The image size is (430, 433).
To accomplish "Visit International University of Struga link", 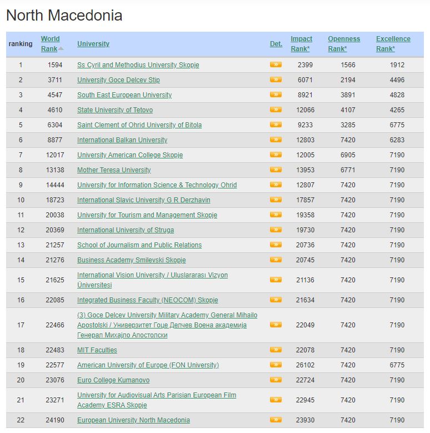I will pos(126,230).
